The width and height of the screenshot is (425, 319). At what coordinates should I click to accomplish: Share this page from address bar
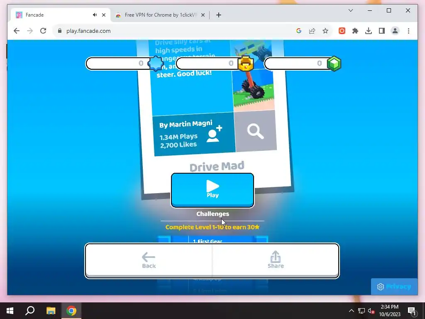click(x=312, y=31)
